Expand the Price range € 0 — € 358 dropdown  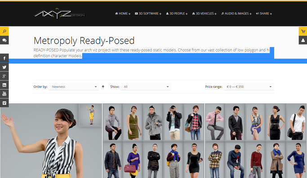249,87
